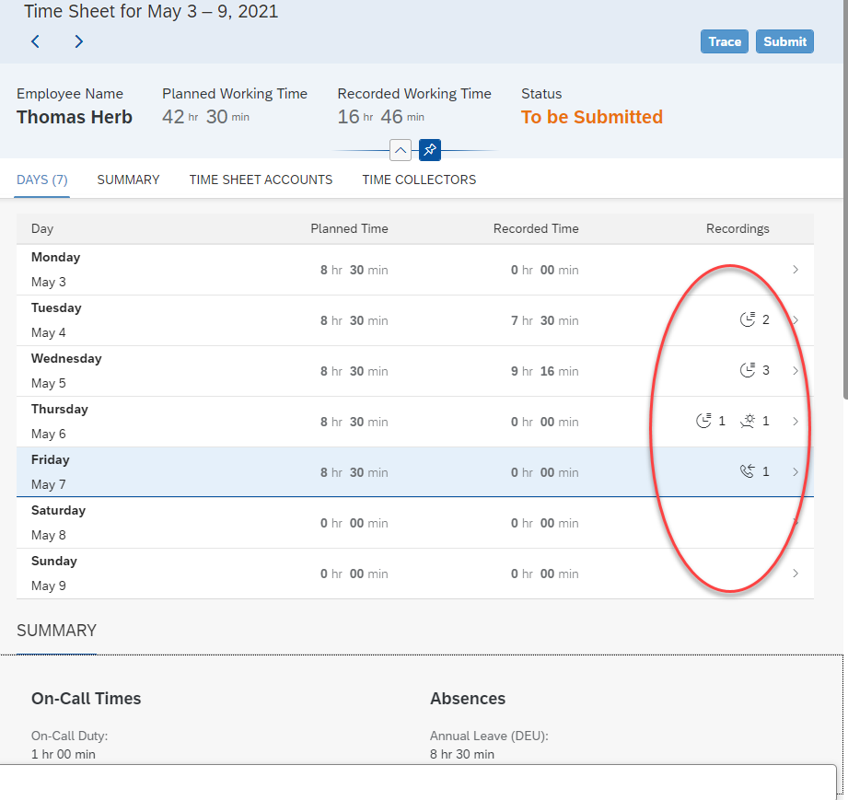The height and width of the screenshot is (800, 848).
Task: Click the To be Submitted status
Action: 592,117
